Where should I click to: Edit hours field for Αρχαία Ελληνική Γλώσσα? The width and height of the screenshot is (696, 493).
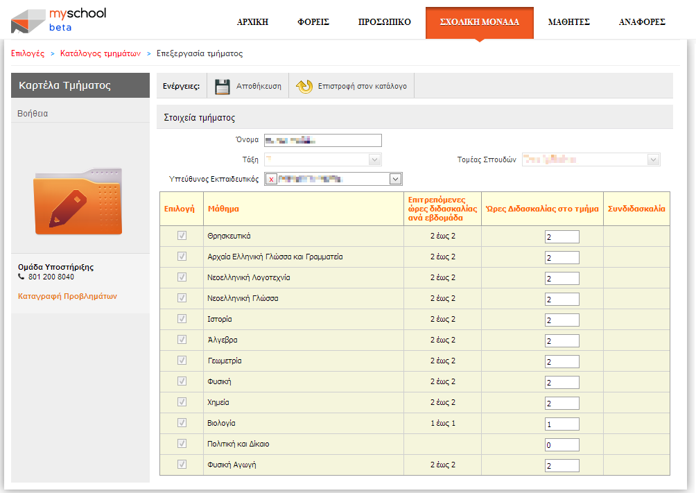(x=562, y=258)
